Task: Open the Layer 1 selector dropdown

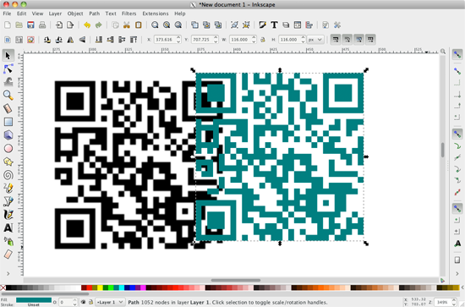Action: tap(110, 302)
